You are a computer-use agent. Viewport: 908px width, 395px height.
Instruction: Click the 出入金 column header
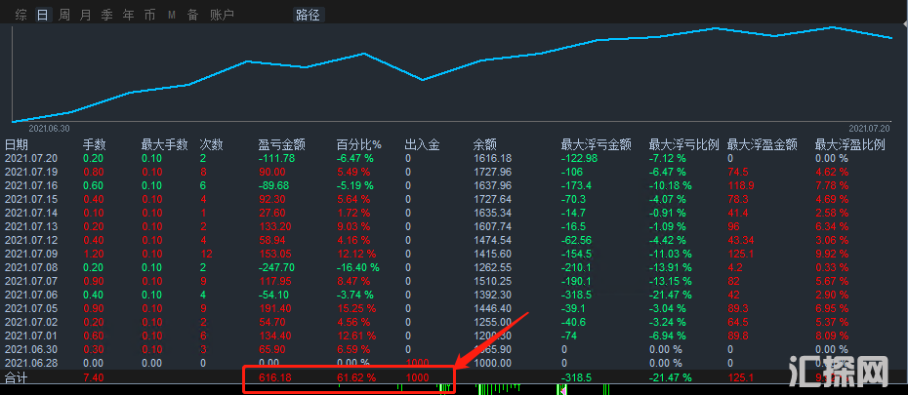coord(422,144)
